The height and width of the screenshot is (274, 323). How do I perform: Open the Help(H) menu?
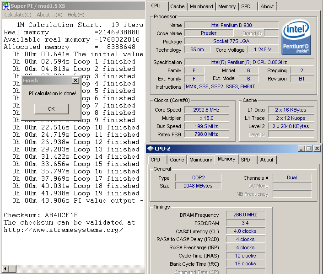pos(76,15)
